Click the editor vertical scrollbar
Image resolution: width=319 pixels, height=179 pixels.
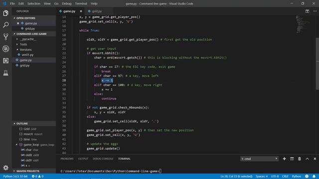[x=318, y=64]
